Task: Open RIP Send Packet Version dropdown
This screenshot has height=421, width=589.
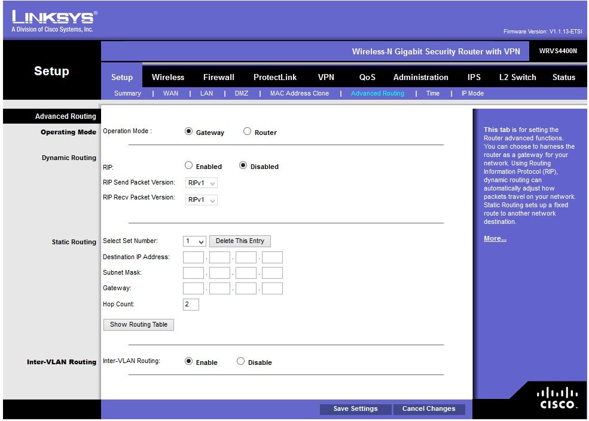Action: [201, 183]
